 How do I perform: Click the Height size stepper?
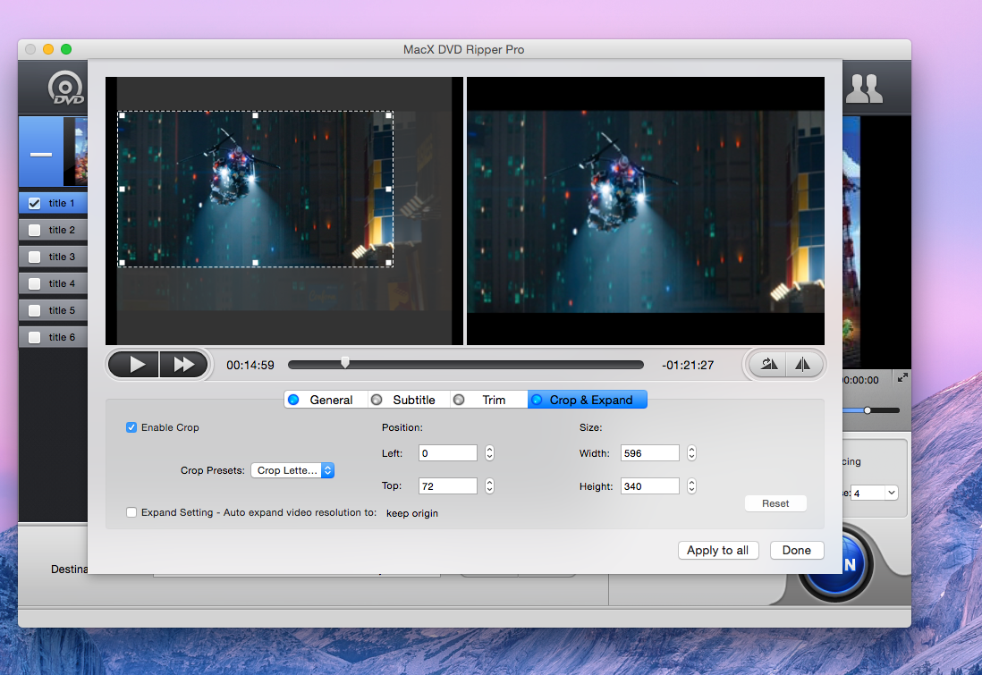click(x=691, y=485)
